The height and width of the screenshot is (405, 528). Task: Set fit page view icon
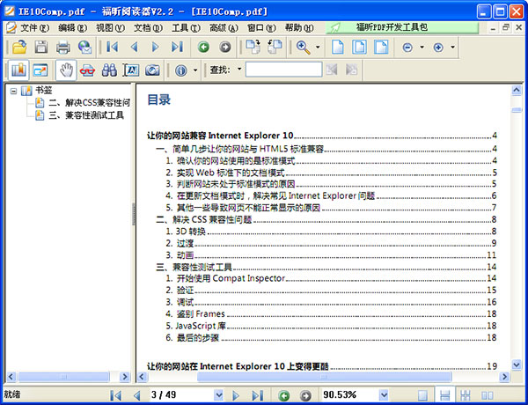tap(359, 47)
